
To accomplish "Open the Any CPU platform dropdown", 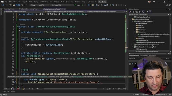I will (44, 5).
